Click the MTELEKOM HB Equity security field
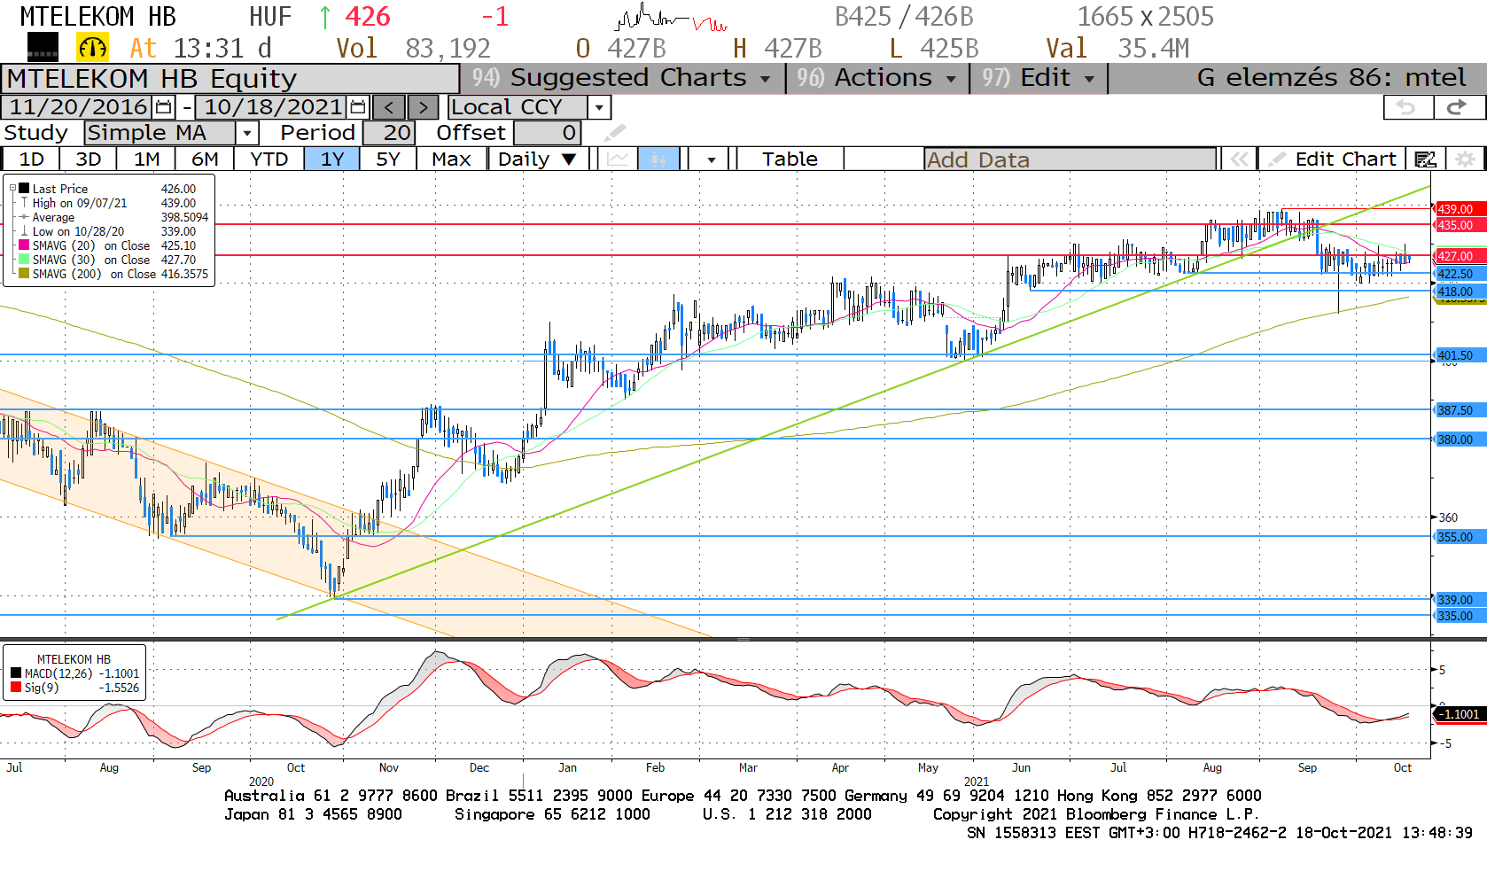Viewport: 1487px width, 871px height. coord(230,78)
